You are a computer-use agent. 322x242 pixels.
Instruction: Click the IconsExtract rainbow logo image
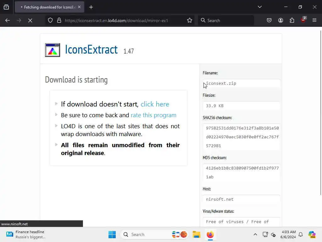53,50
